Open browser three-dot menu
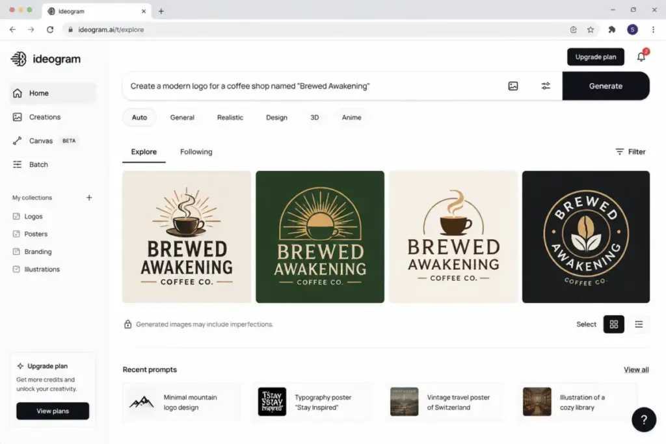The width and height of the screenshot is (666, 444). tap(653, 30)
